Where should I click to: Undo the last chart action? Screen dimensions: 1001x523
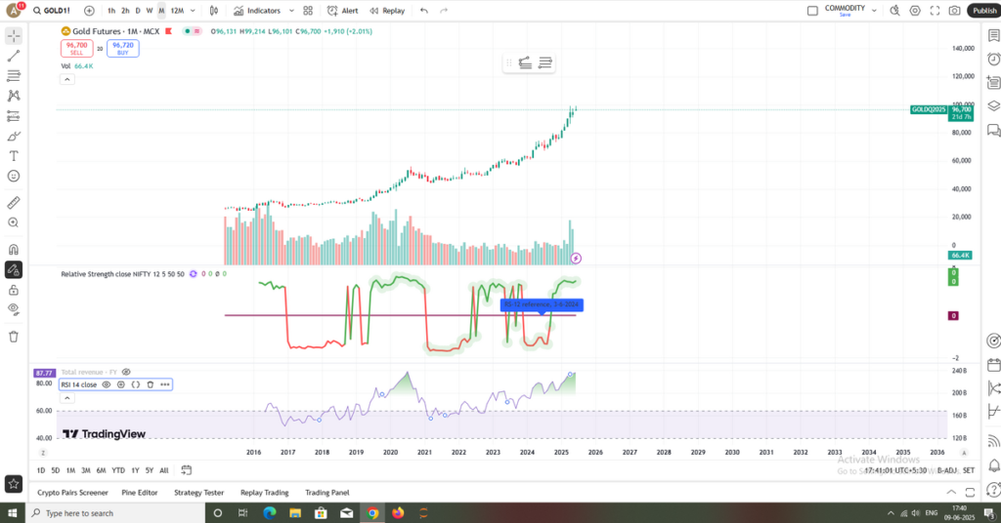pos(424,11)
